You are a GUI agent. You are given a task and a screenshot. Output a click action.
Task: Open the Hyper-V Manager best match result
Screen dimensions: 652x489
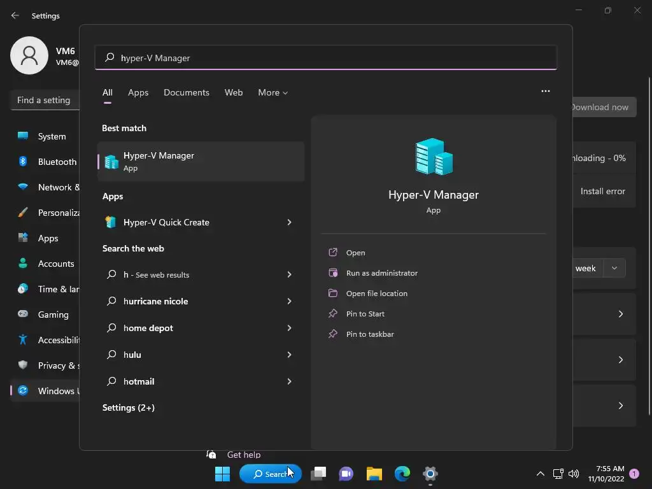coord(201,161)
